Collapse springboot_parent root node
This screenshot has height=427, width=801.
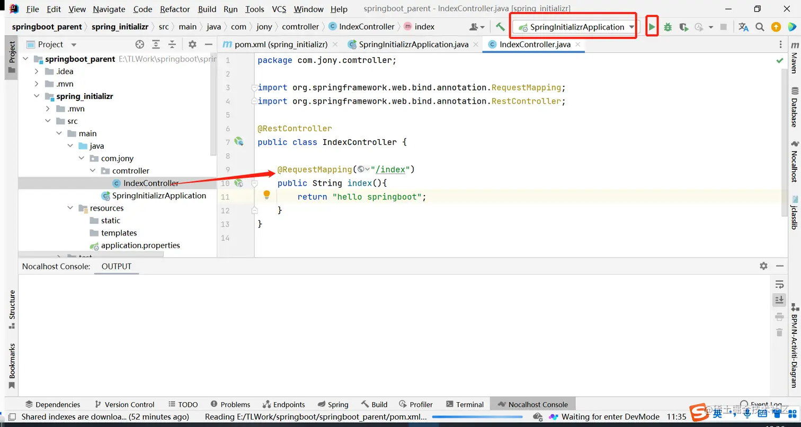coord(25,59)
